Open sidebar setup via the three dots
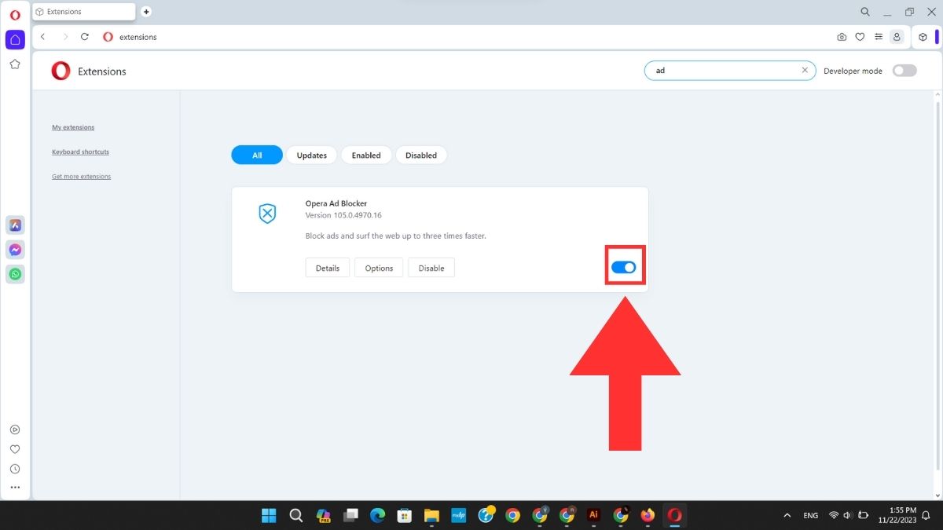 point(15,488)
